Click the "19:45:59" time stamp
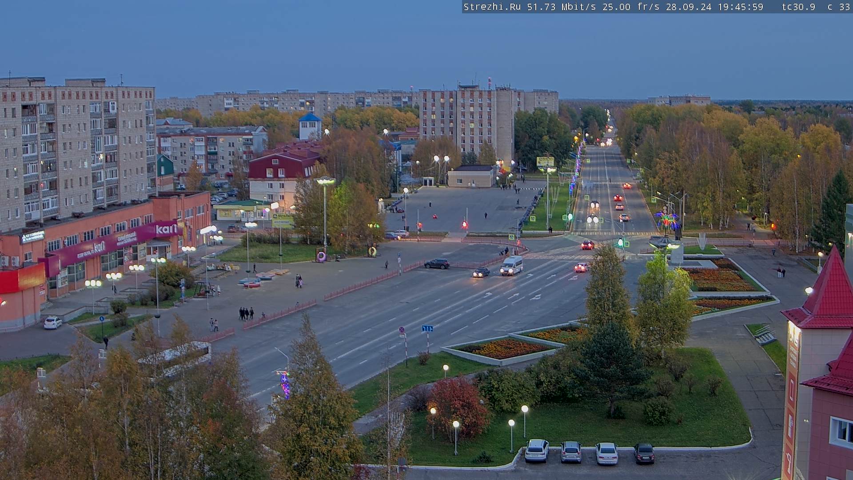Screen dimensions: 853x480 (x=740, y=7)
